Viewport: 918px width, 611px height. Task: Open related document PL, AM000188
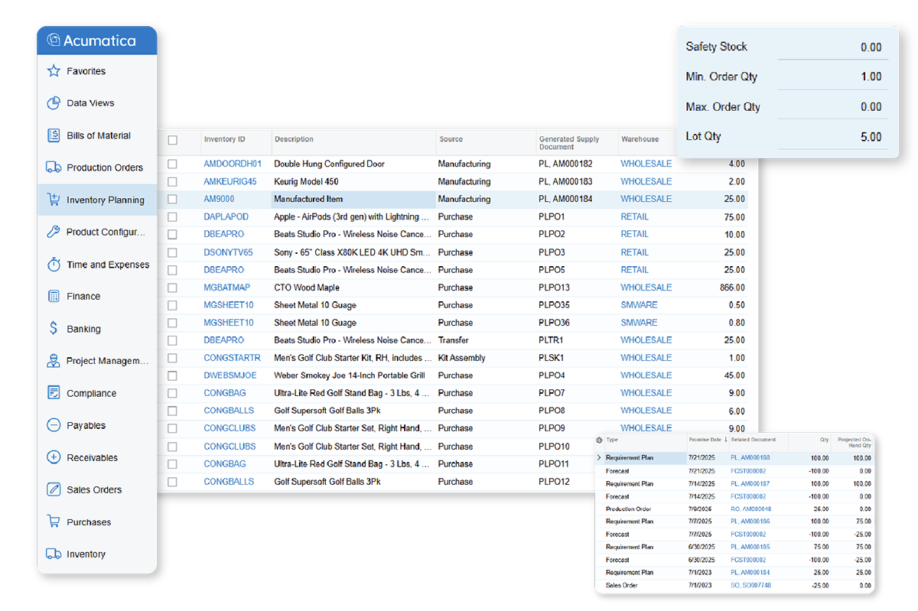750,458
